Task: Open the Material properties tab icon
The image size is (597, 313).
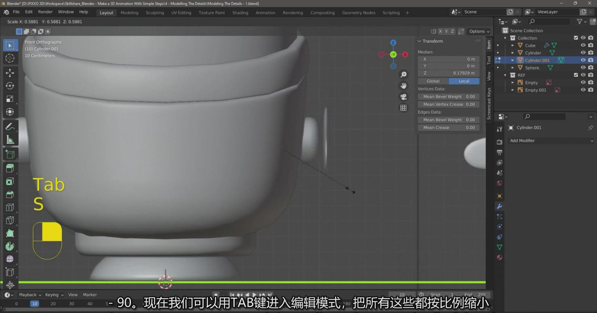Action: 500,257
